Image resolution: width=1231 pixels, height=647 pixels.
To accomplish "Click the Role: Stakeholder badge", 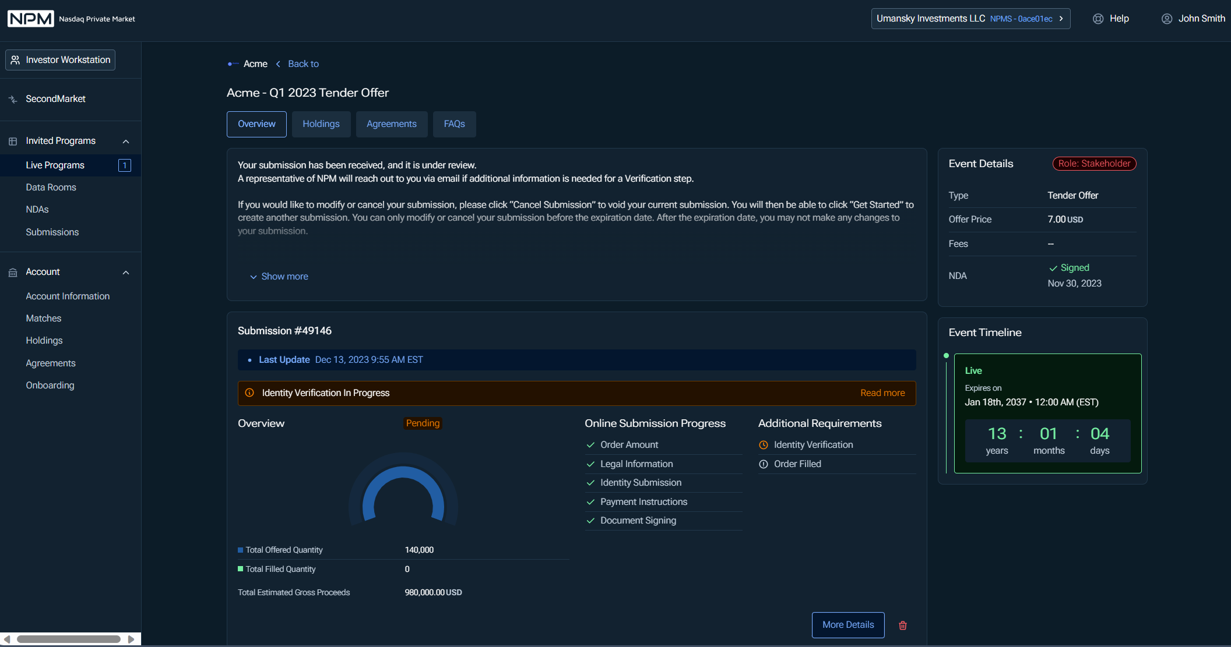I will coord(1094,164).
